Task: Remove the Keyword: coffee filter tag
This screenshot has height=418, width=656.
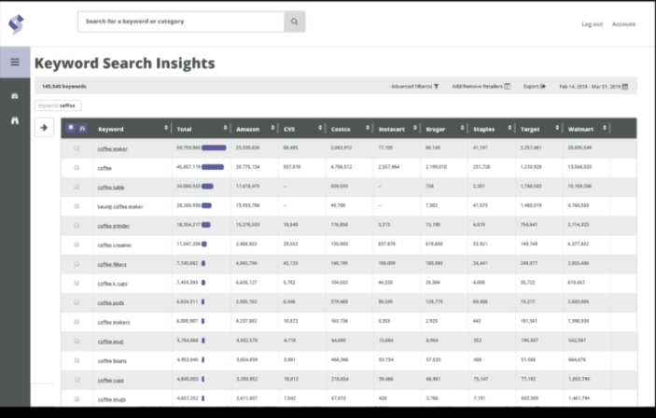Action: tap(58, 105)
